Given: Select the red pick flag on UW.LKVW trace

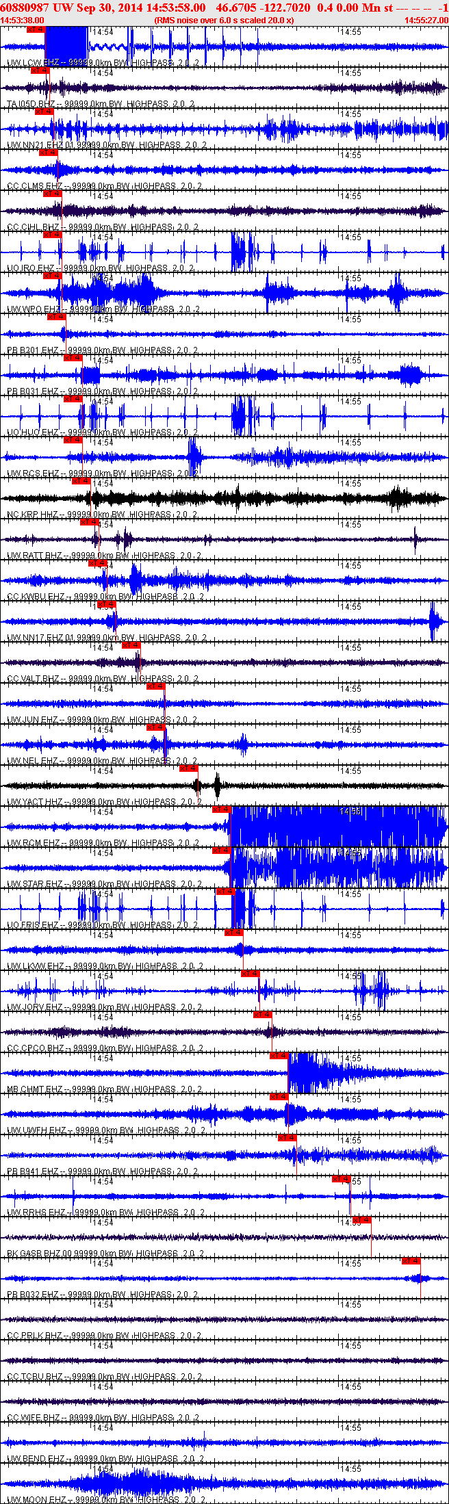Looking at the screenshot, I should coord(233,933).
